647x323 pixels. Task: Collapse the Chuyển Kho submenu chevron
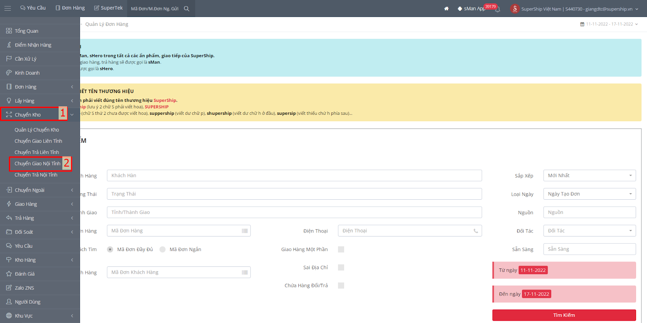72,115
